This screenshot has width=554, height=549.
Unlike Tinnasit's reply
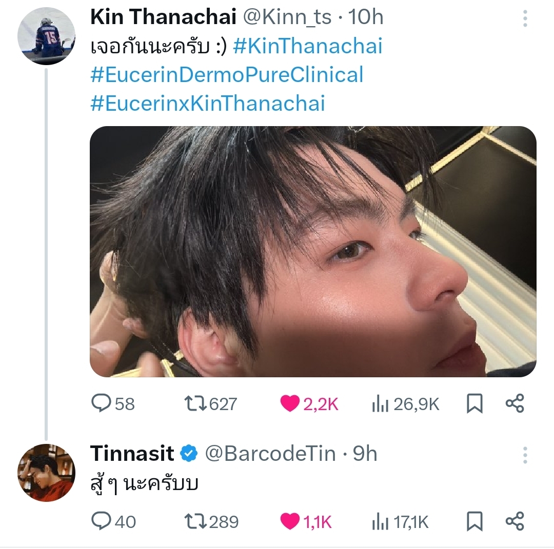click(x=290, y=522)
